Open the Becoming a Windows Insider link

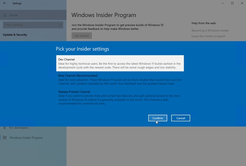(x=210, y=31)
